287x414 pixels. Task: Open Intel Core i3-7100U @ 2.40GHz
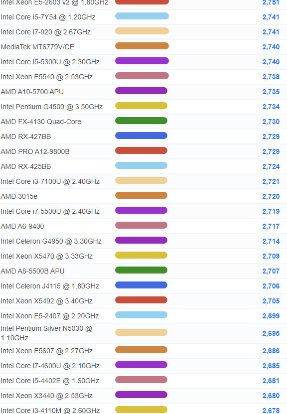pos(50,181)
